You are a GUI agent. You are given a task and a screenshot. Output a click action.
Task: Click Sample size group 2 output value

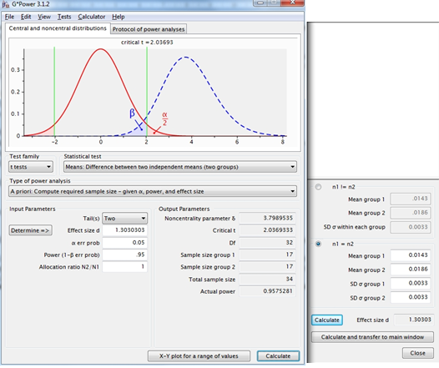(267, 267)
